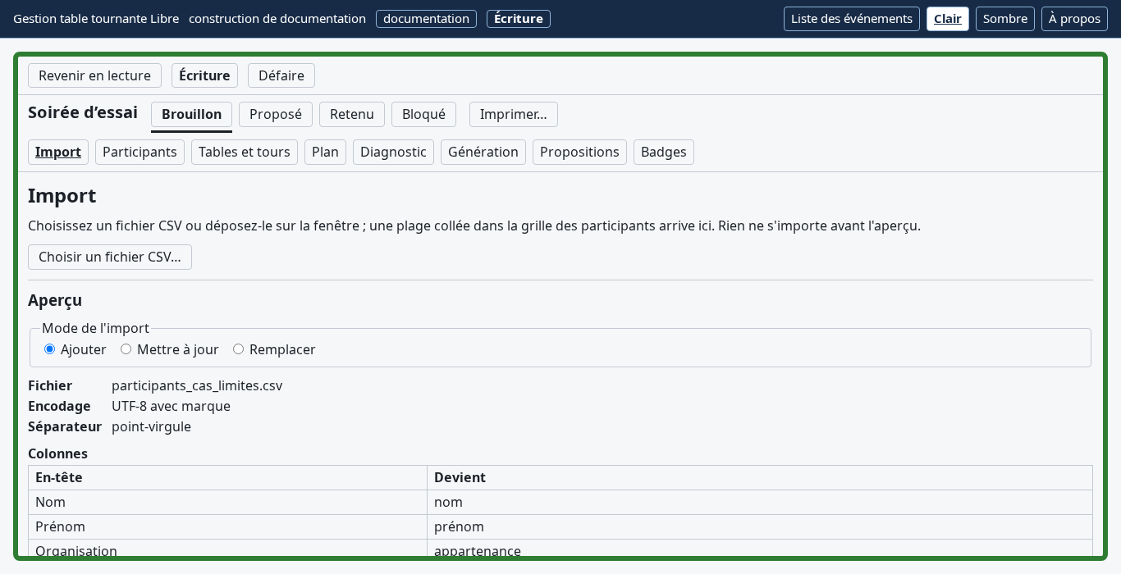Open Liste des événements
The height and width of the screenshot is (574, 1121).
(x=852, y=19)
